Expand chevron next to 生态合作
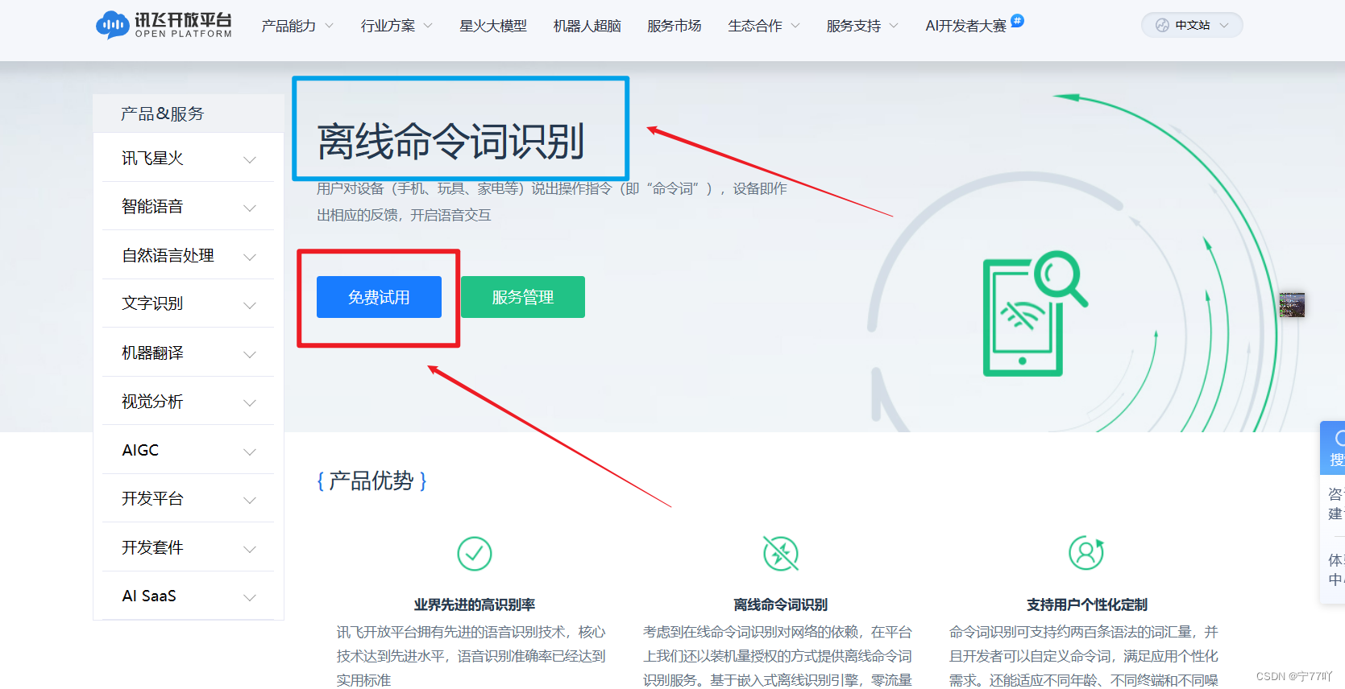The image size is (1345, 689). pos(795,26)
